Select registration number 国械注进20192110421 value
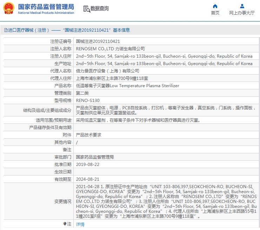 tap(98, 41)
